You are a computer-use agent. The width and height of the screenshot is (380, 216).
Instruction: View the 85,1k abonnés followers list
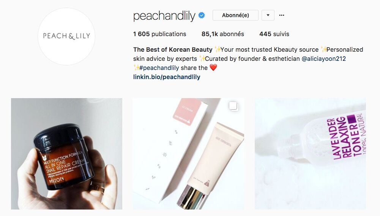(x=223, y=34)
